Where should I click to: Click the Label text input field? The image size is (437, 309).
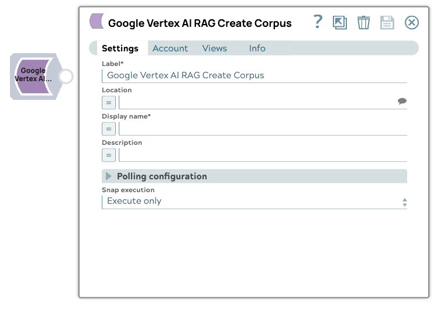tap(254, 75)
